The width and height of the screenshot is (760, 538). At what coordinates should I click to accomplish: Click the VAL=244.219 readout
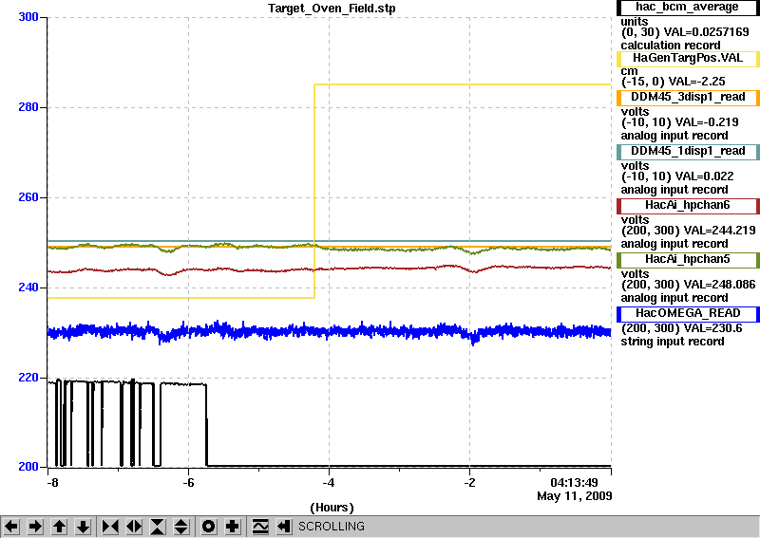(715, 231)
